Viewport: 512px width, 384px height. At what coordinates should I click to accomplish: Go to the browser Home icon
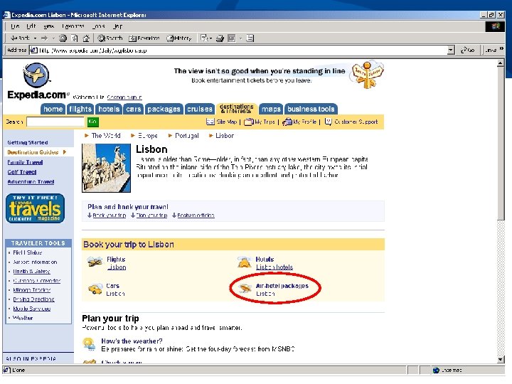86,38
